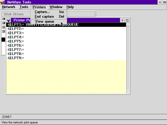Click the NetWare Tools restore button
Screen dimensions: 167x125
point(165,2)
